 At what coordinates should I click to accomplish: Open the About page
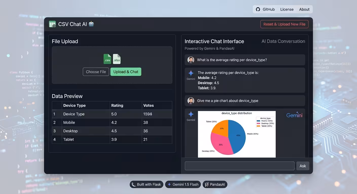304,9
